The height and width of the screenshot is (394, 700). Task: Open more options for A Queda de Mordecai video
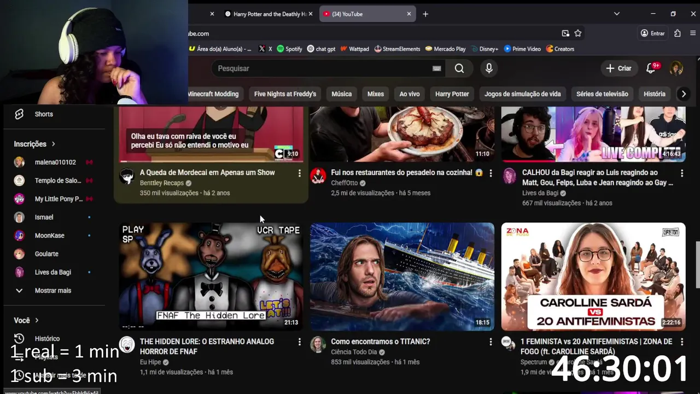click(x=299, y=173)
